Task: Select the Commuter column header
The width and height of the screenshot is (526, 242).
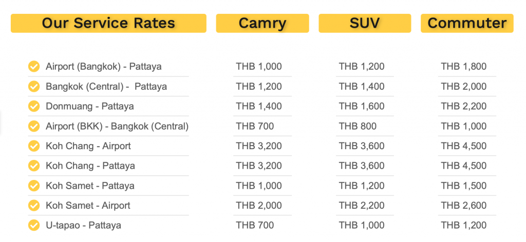Action: click(467, 23)
